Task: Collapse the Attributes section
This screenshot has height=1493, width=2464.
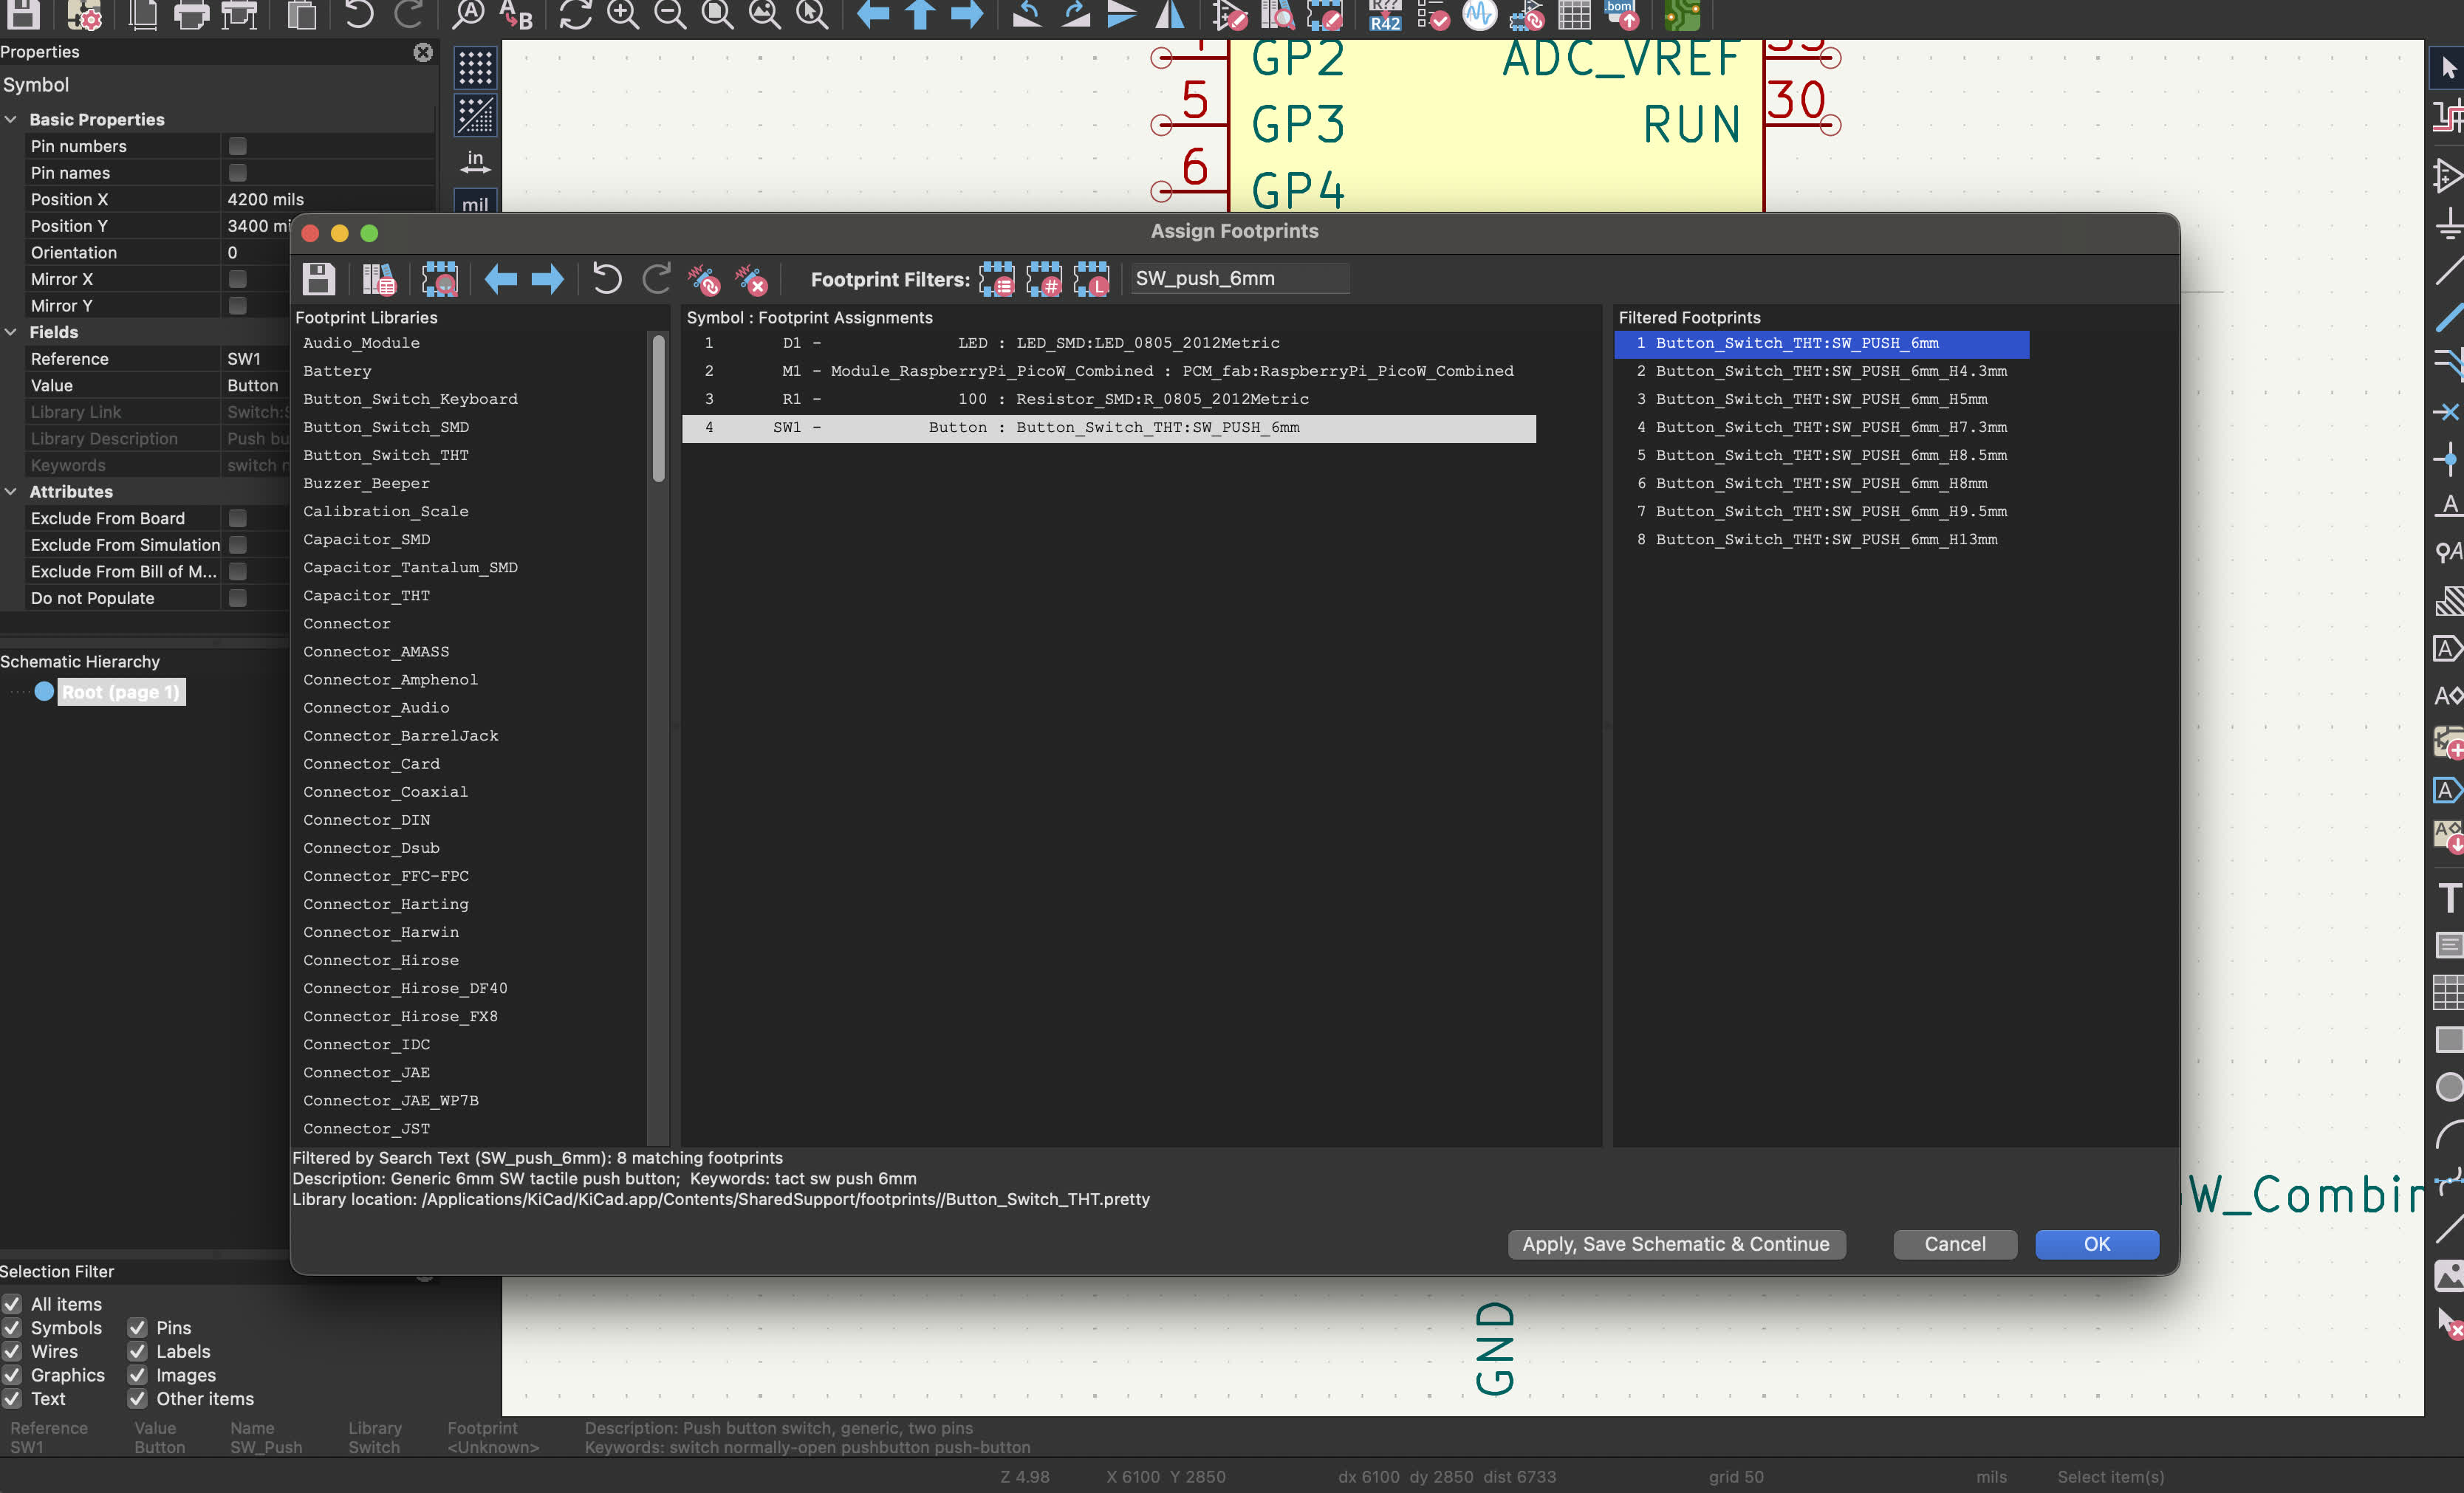Action: [12, 491]
